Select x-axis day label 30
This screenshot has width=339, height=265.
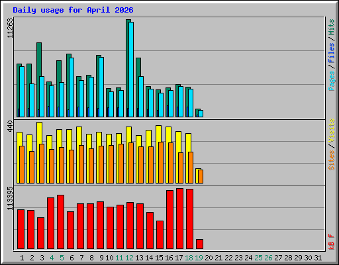(x=308, y=258)
